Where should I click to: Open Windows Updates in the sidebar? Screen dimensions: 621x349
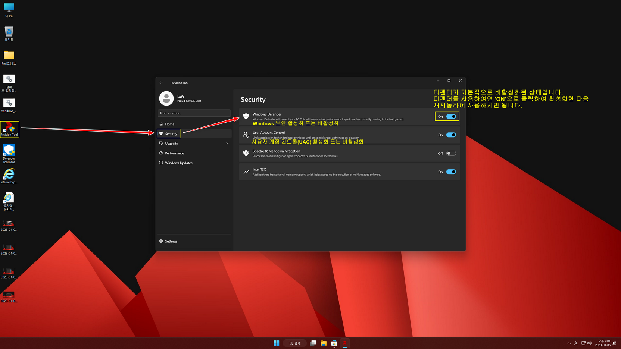[194, 163]
